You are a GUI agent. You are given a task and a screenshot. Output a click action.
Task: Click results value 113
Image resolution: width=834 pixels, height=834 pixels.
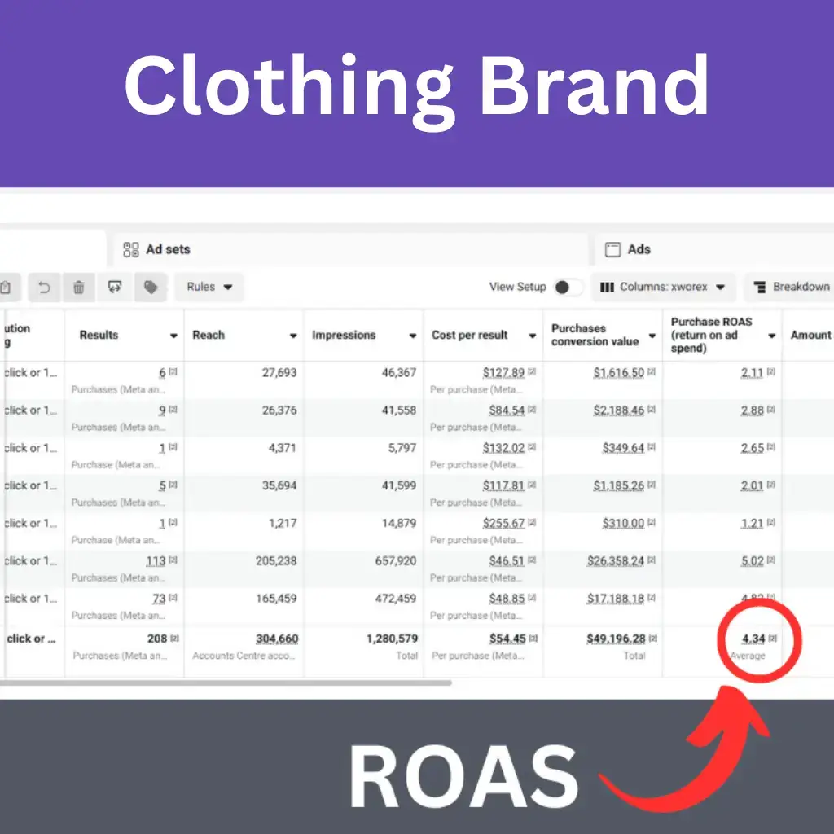[156, 561]
